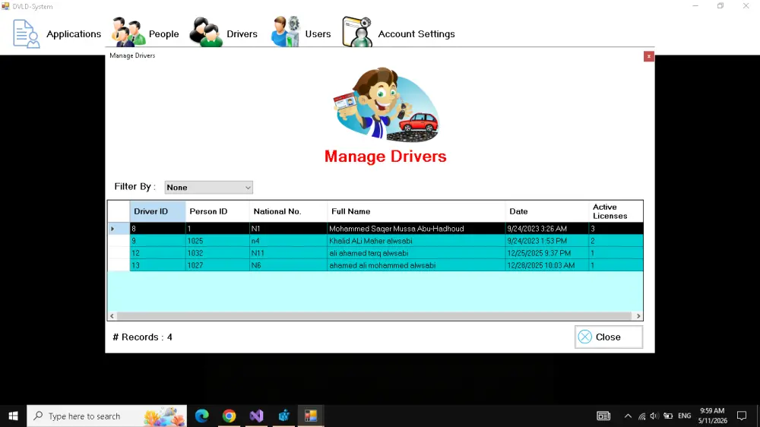
Task: Close the Manage Drivers form with red X
Action: [x=648, y=56]
